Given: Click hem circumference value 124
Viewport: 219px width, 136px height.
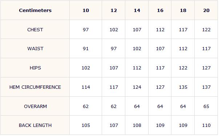Looking at the screenshot, I should click(137, 87).
